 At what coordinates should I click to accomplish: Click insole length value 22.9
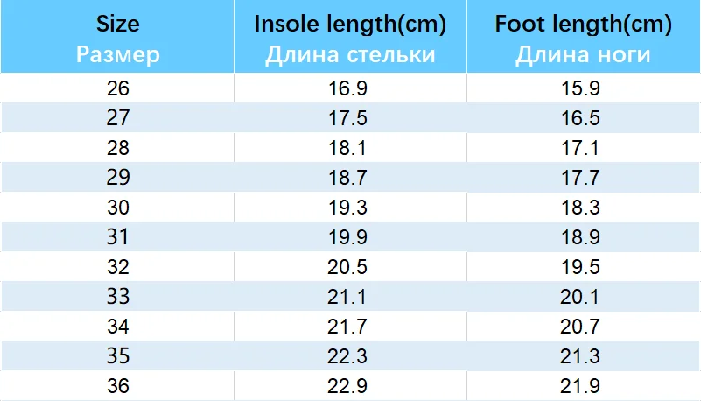347,386
